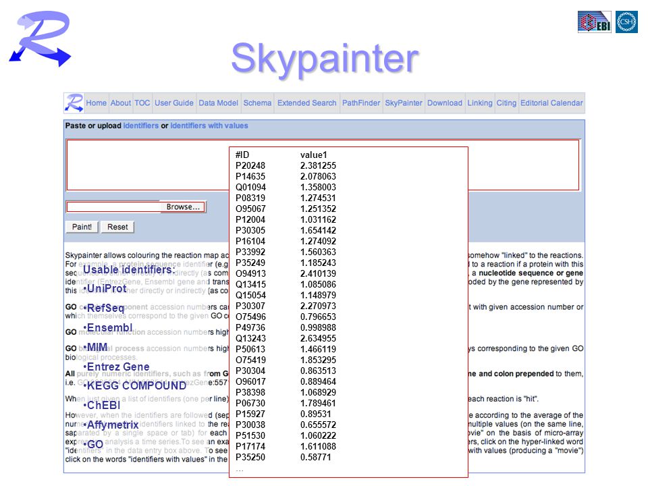Select identifier P30305 in the list
Viewport: 648px width, 486px height.
click(250, 230)
